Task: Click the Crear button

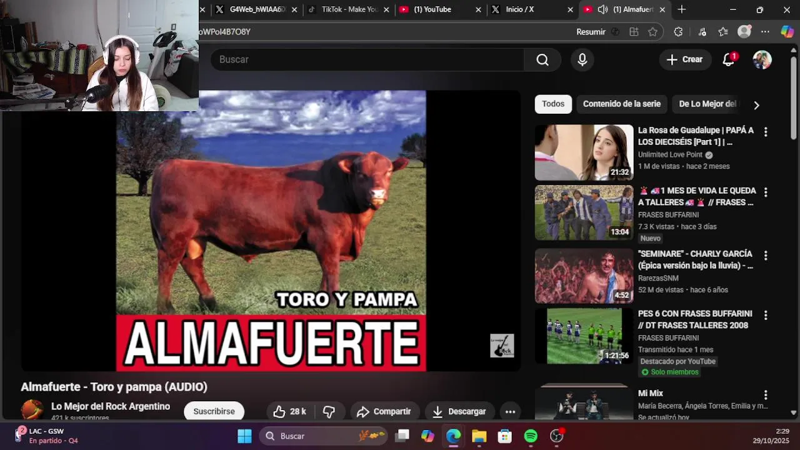Action: [x=685, y=59]
